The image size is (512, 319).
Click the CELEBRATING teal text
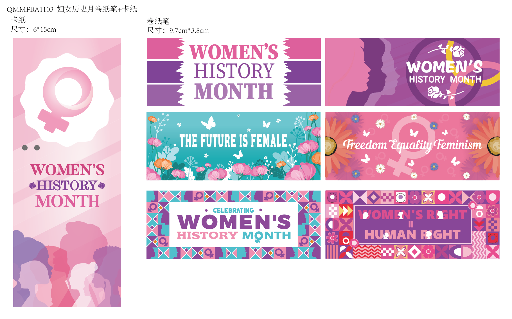click(233, 210)
